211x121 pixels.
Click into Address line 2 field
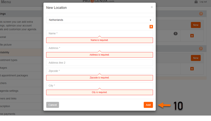(x=100, y=63)
